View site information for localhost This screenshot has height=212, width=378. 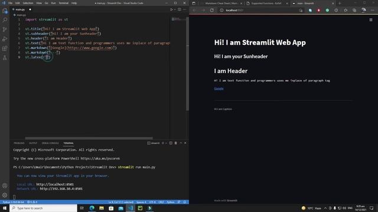point(221,11)
